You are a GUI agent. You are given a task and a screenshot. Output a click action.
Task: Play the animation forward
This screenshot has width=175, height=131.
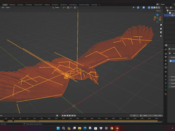[x=70, y=116]
